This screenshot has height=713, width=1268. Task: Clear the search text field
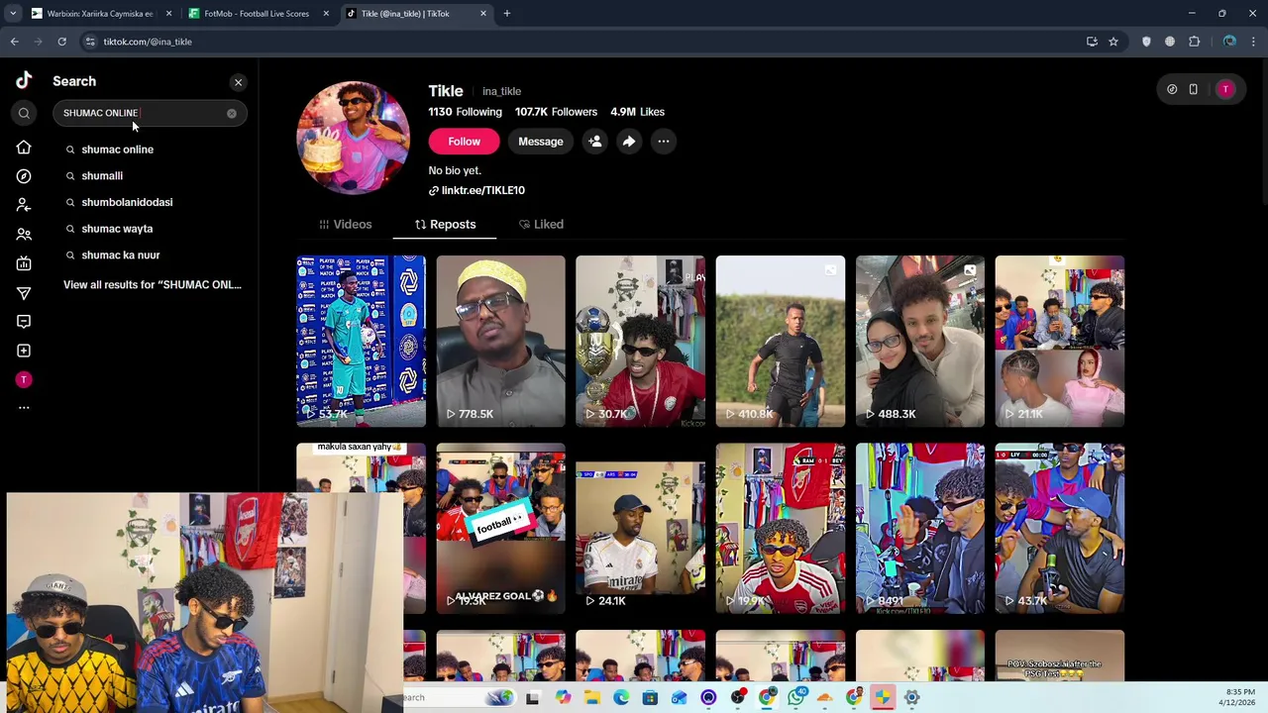(x=232, y=113)
